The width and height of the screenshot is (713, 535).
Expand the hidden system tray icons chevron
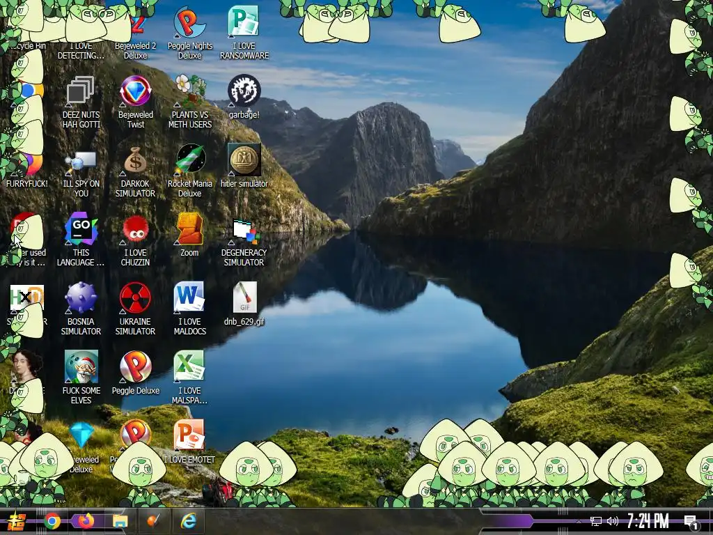pos(579,521)
